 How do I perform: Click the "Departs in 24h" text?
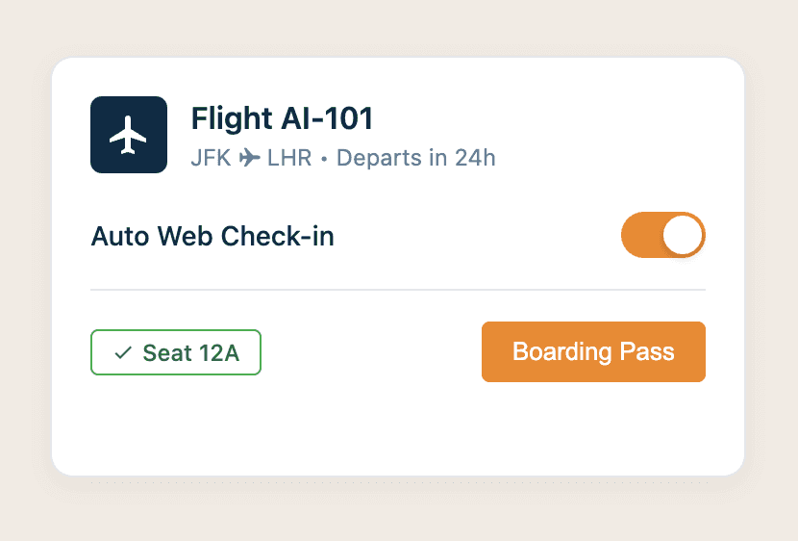click(x=415, y=158)
